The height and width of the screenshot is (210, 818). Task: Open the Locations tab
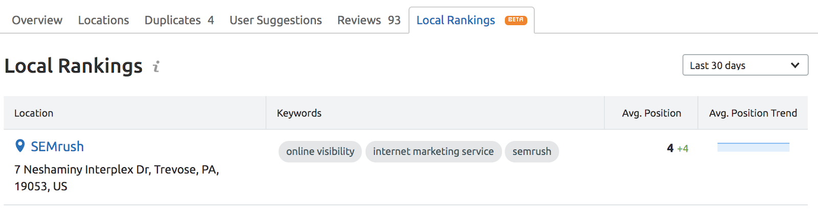(104, 20)
